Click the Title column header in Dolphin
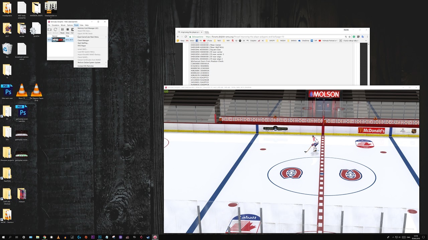 point(67,36)
